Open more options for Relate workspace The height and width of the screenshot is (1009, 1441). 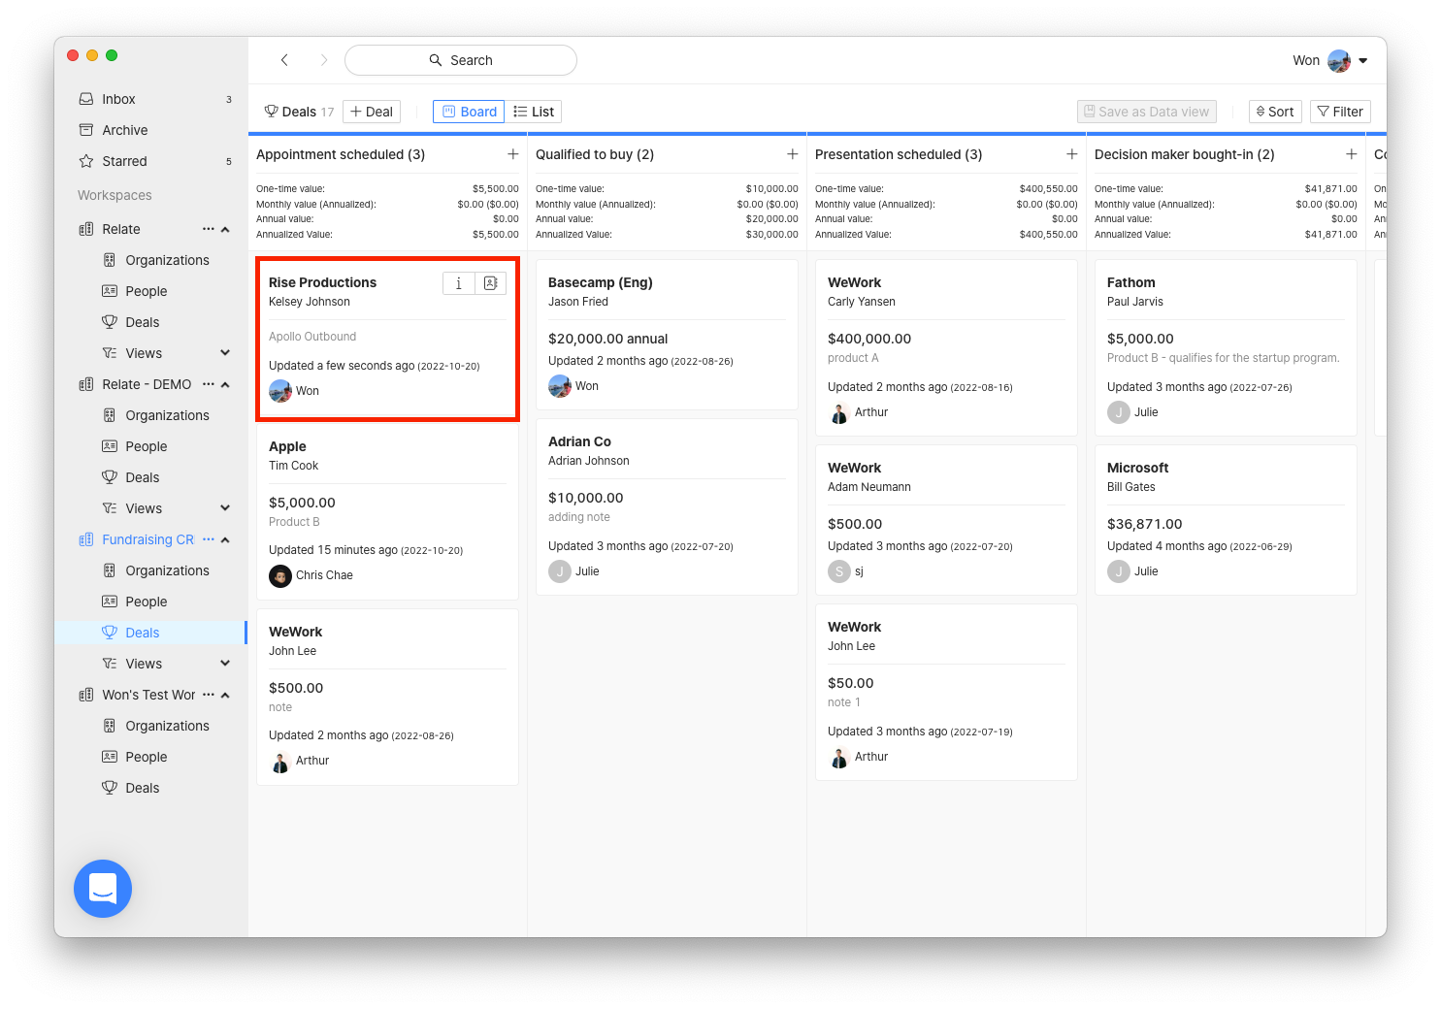pyautogui.click(x=208, y=229)
